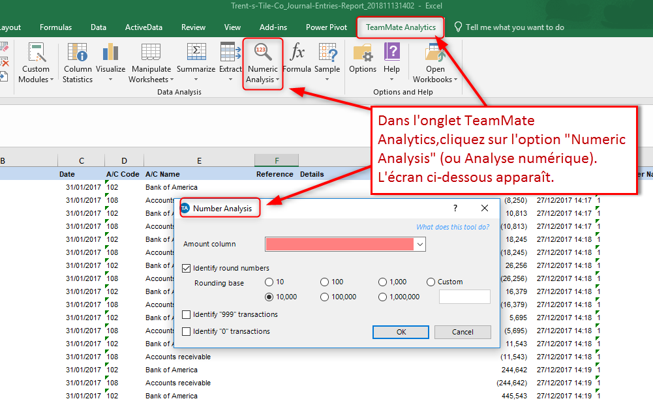Switch to the Power Pivot tab
This screenshot has width=653, height=401.
click(326, 27)
